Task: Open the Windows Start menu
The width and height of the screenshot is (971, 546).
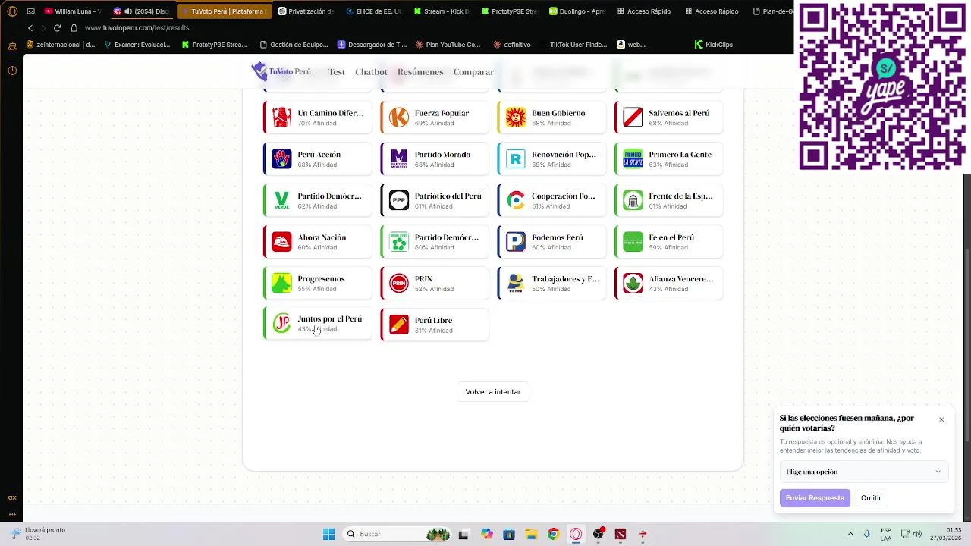Action: click(328, 534)
